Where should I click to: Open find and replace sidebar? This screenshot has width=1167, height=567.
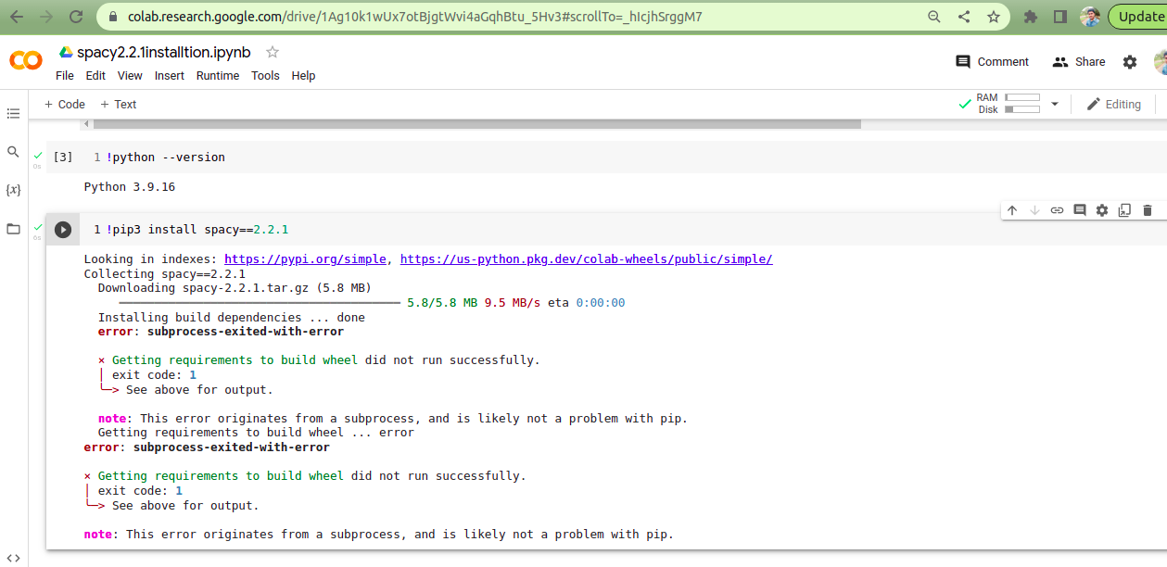[x=13, y=152]
